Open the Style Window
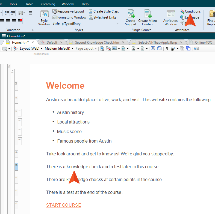Image resolution: width=215 pixels, height=214 pixels. click(44, 18)
